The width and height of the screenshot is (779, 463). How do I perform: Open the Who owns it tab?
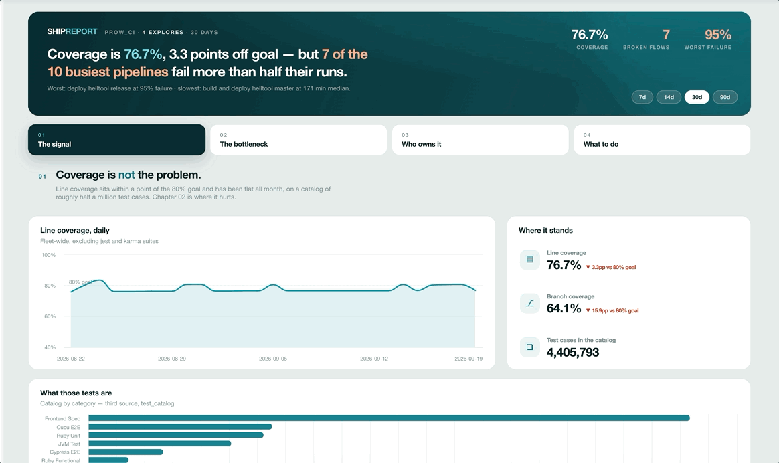(481, 140)
